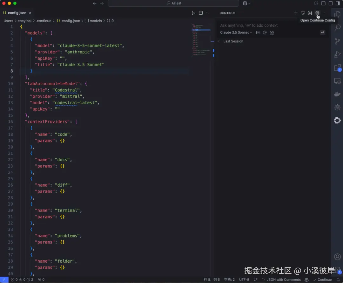Expand the .continue breadcrumb folder
This screenshot has width=343, height=283.
click(44, 21)
